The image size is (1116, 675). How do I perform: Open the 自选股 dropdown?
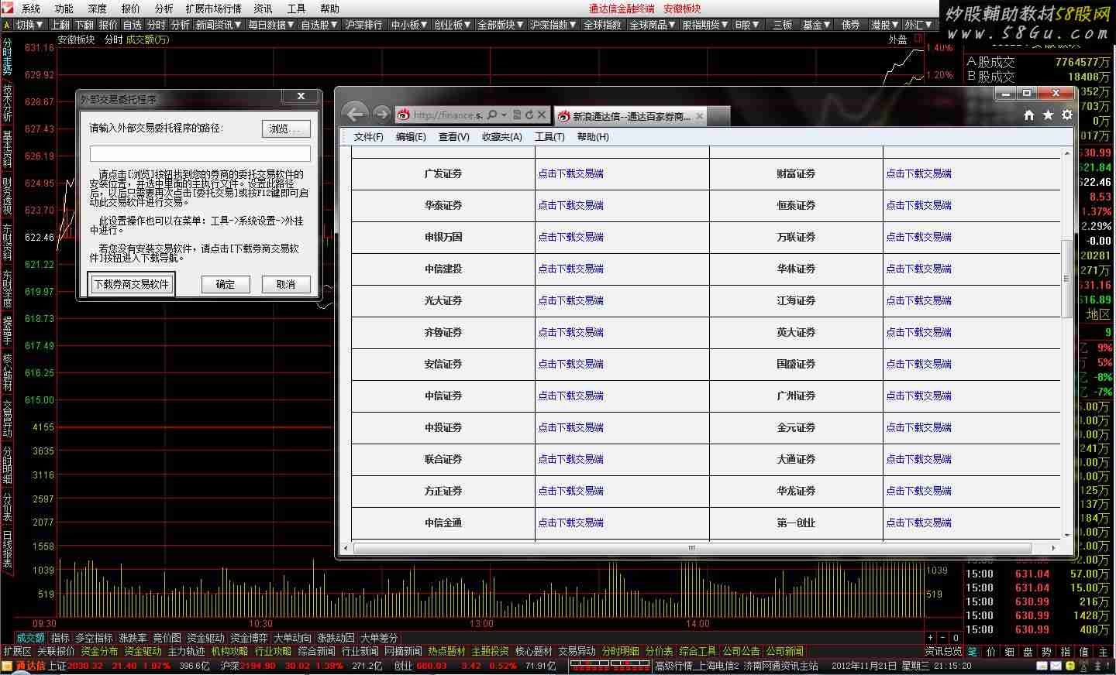tap(319, 25)
